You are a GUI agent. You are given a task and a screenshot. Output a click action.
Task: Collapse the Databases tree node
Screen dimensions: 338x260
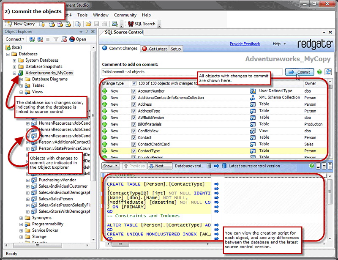[8, 54]
